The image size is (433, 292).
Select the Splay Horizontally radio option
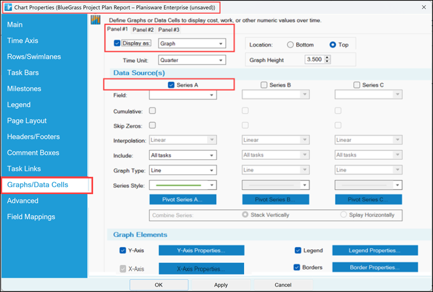[x=343, y=215]
